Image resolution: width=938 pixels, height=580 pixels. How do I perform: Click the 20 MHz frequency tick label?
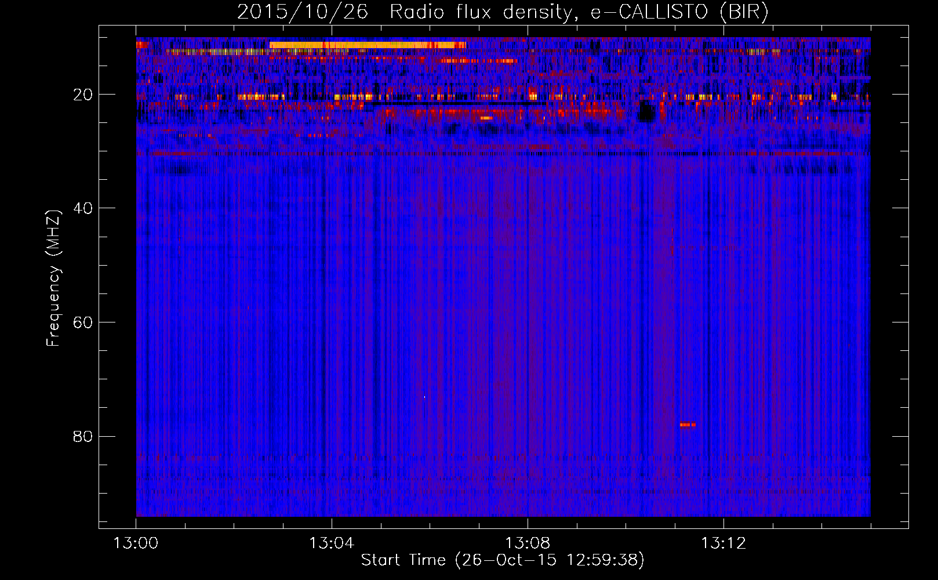click(83, 95)
